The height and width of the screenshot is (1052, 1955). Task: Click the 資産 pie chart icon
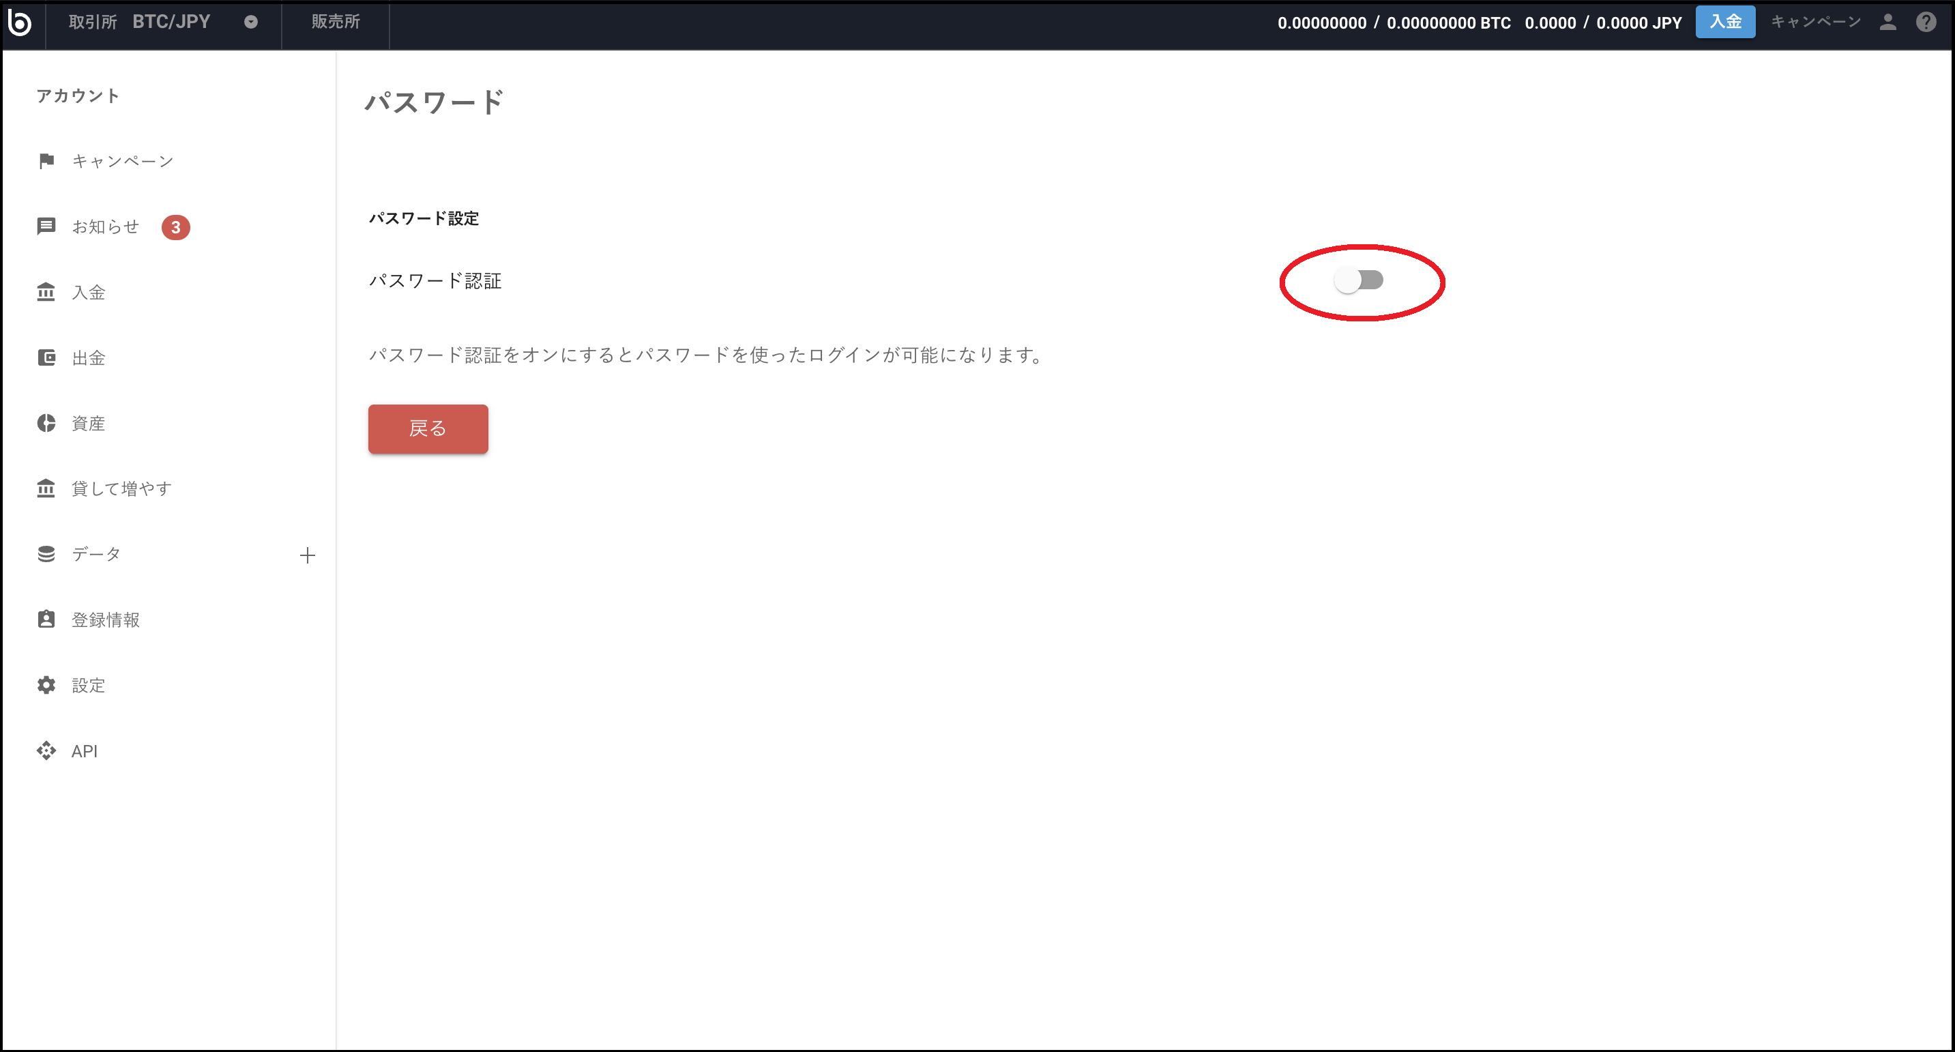pyautogui.click(x=46, y=423)
